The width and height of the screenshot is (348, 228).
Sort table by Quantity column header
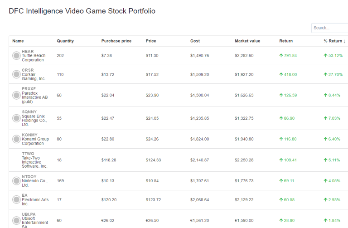[65, 41]
